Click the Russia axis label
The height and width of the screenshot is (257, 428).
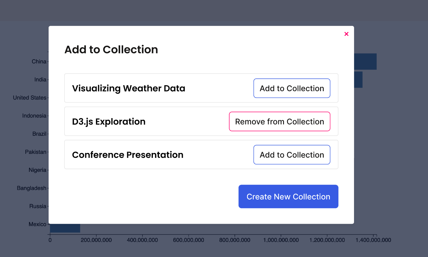[38, 206]
